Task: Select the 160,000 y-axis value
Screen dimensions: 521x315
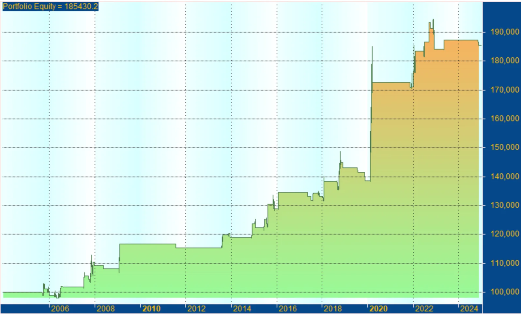Action: 505,119
